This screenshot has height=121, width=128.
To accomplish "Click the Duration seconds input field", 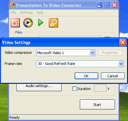I will (100, 88).
